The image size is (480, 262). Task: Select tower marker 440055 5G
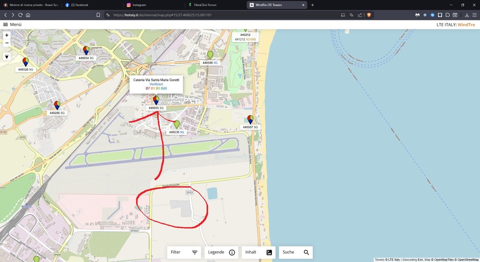coord(156,100)
